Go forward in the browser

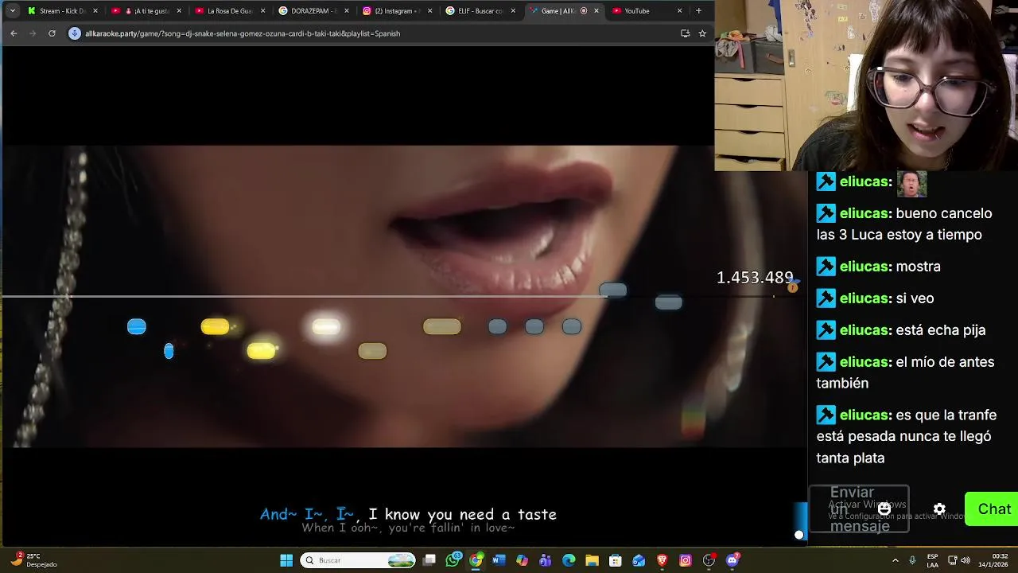tap(33, 33)
